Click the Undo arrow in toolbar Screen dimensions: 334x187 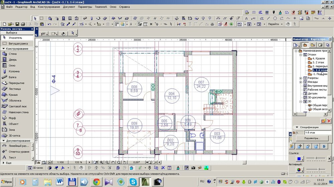click(x=49, y=24)
